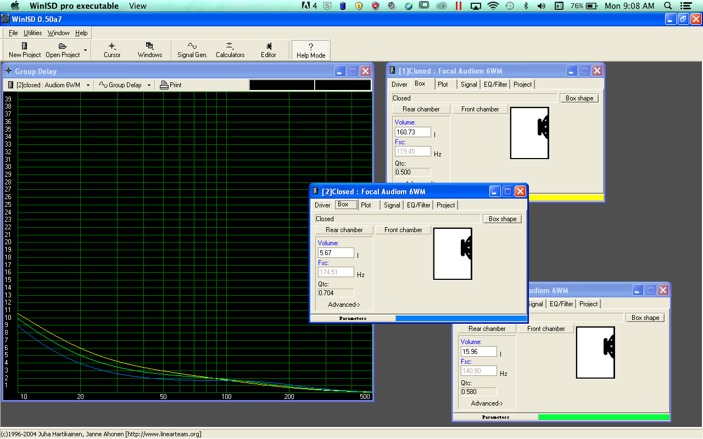Click the AirPlay display menu bar icon
Image resolution: width=703 pixels, height=439 pixels.
pos(476,6)
